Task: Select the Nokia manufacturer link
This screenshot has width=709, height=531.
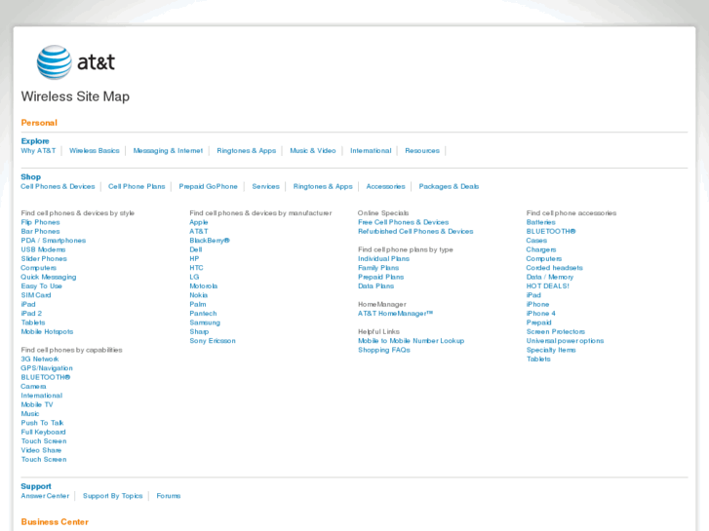Action: point(199,294)
